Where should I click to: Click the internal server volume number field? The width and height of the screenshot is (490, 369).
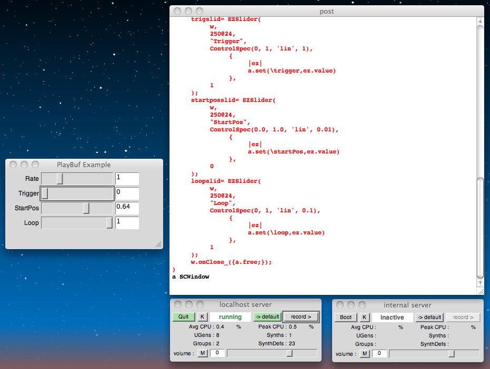pos(379,353)
